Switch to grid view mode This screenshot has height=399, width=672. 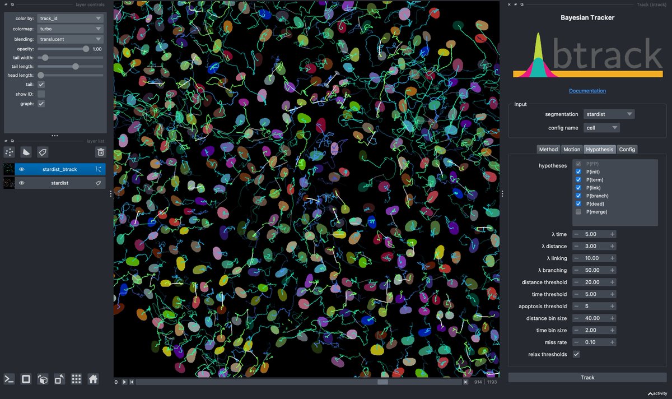click(x=76, y=379)
